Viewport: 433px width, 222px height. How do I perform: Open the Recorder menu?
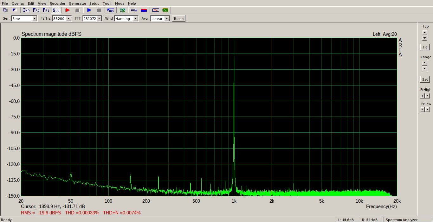(57, 3)
